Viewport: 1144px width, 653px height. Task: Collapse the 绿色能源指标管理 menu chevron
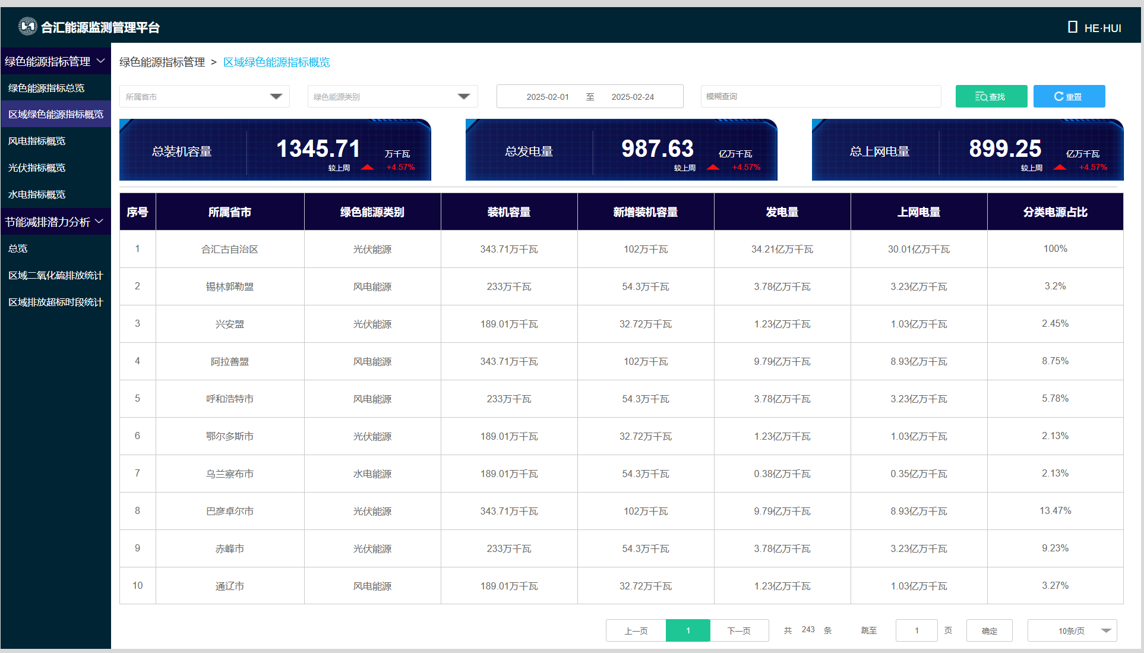pyautogui.click(x=101, y=61)
